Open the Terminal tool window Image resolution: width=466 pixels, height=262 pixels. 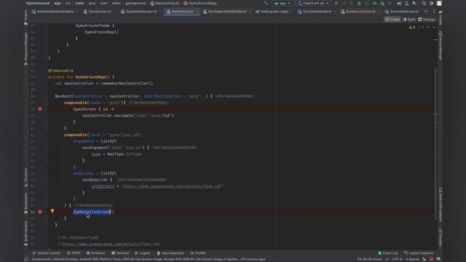[120, 253]
